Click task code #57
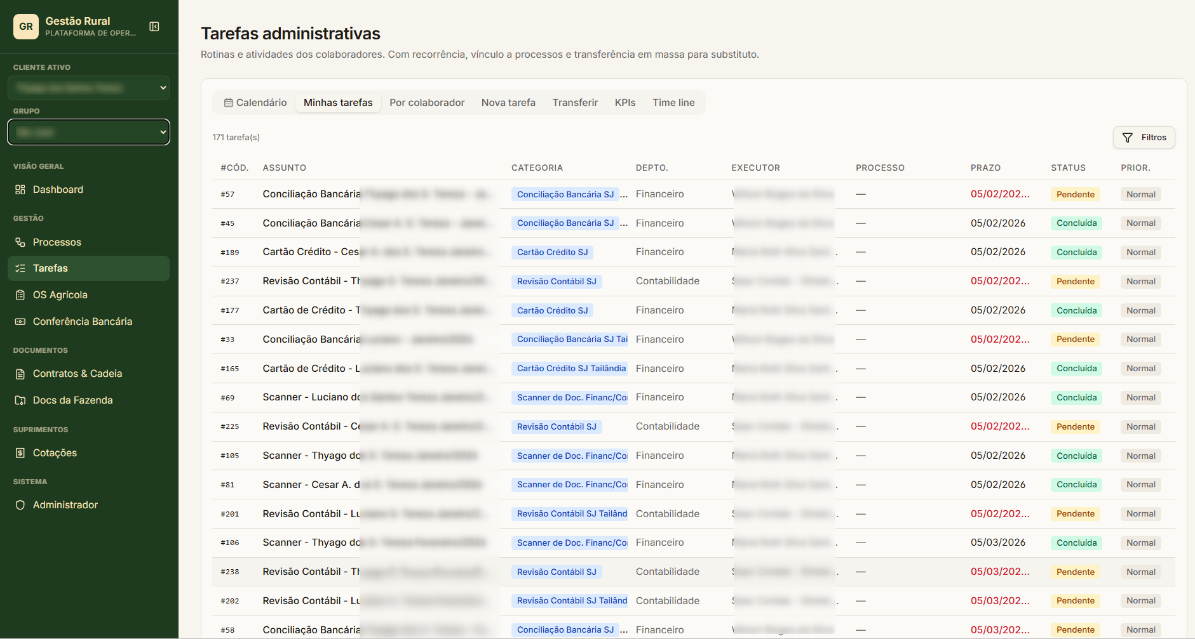The height and width of the screenshot is (639, 1195). [227, 195]
